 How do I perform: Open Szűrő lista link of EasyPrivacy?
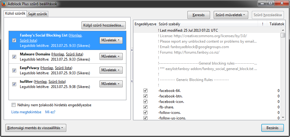coord(63,68)
